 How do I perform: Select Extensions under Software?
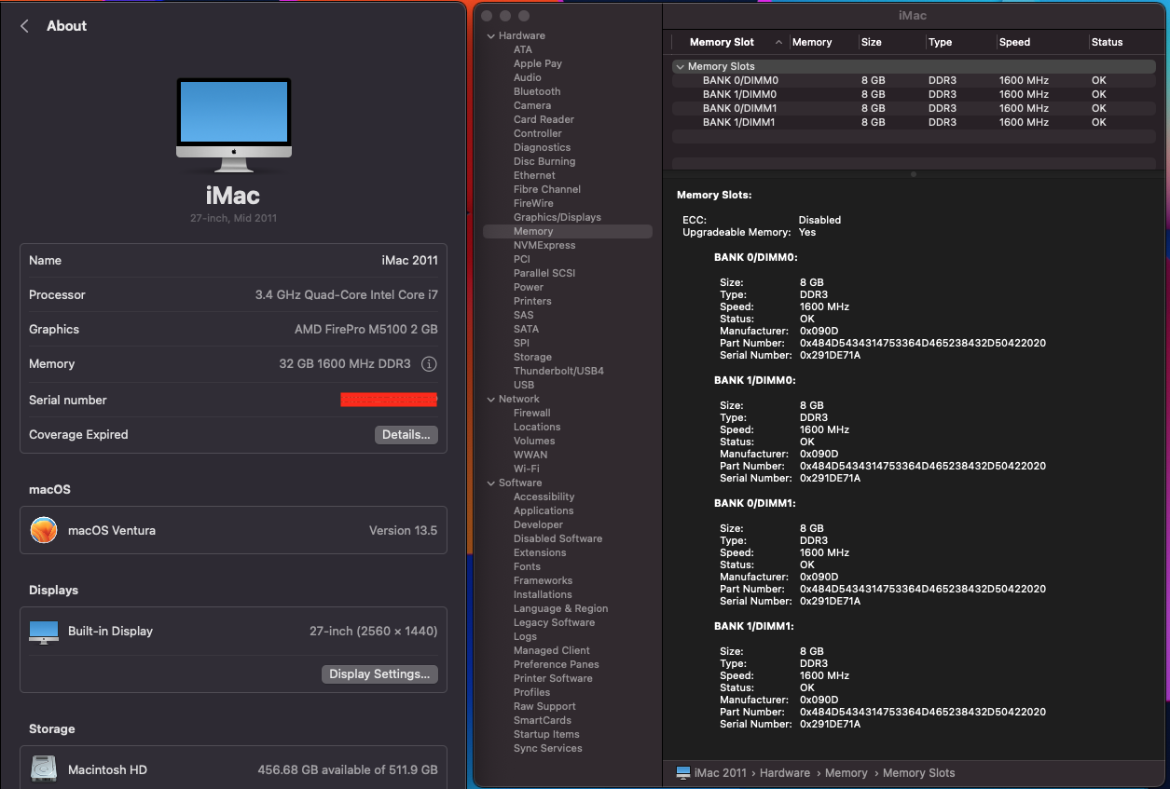(540, 553)
